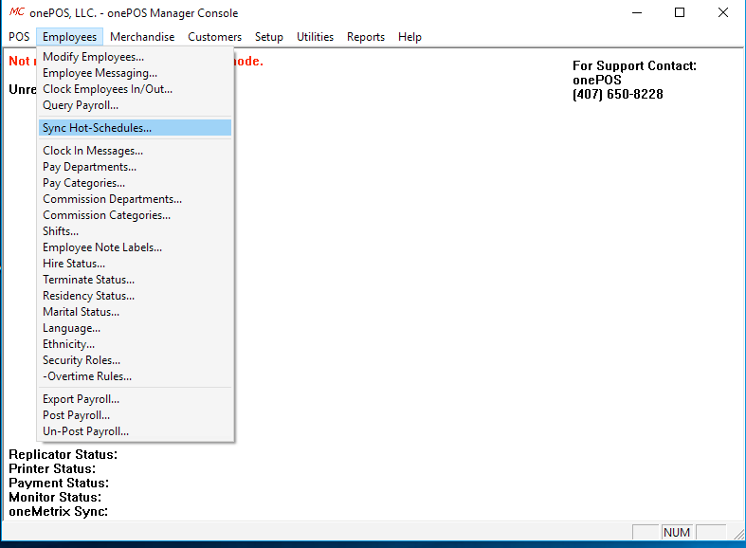Select Hire Status...
The image size is (746, 548).
(136, 264)
